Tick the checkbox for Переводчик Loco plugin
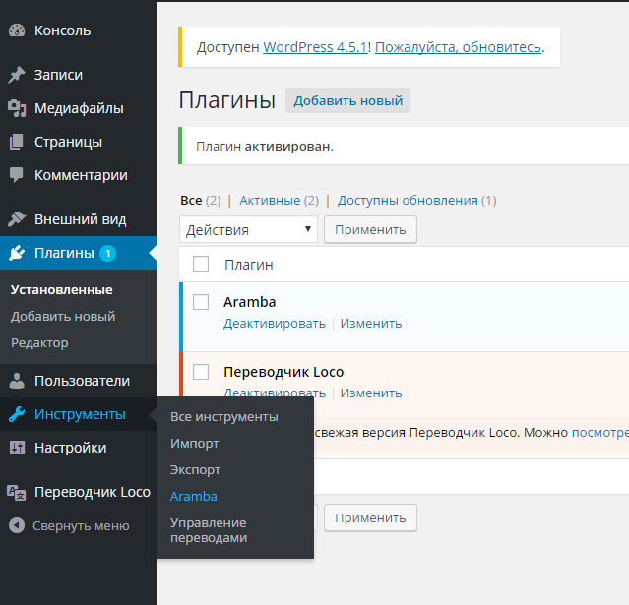 (x=201, y=372)
